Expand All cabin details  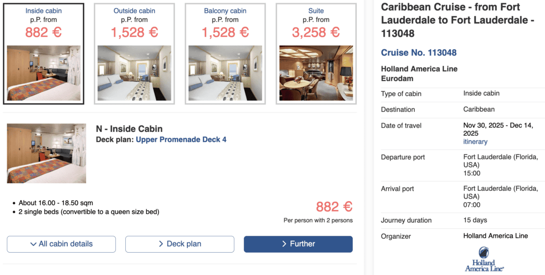click(61, 244)
